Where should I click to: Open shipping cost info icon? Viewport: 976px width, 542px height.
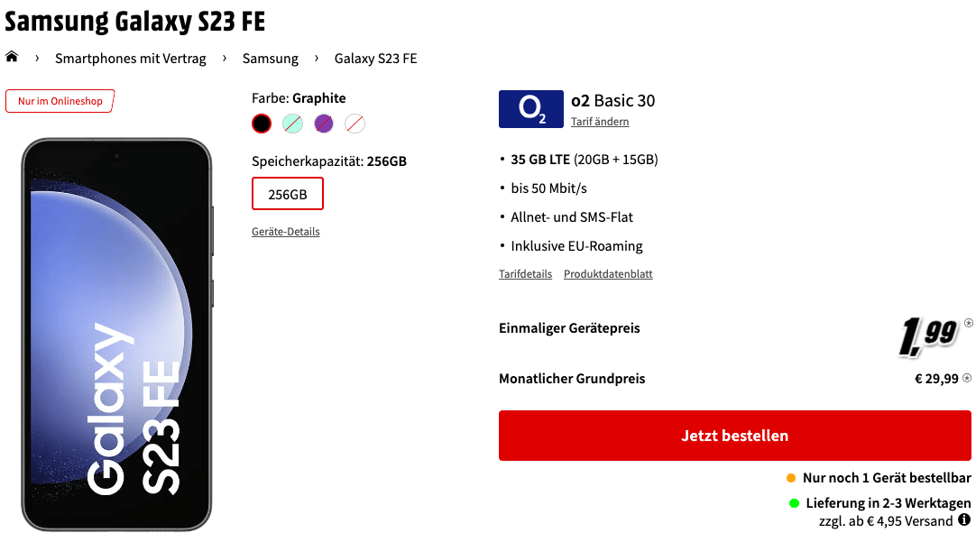(x=964, y=519)
